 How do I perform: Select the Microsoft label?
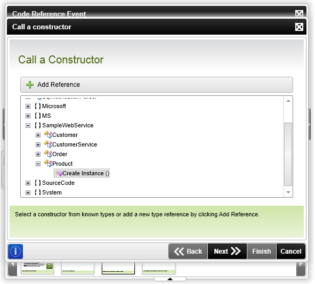[54, 106]
